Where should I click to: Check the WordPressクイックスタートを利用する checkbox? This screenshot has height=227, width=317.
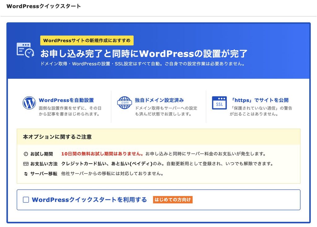[x=26, y=200]
